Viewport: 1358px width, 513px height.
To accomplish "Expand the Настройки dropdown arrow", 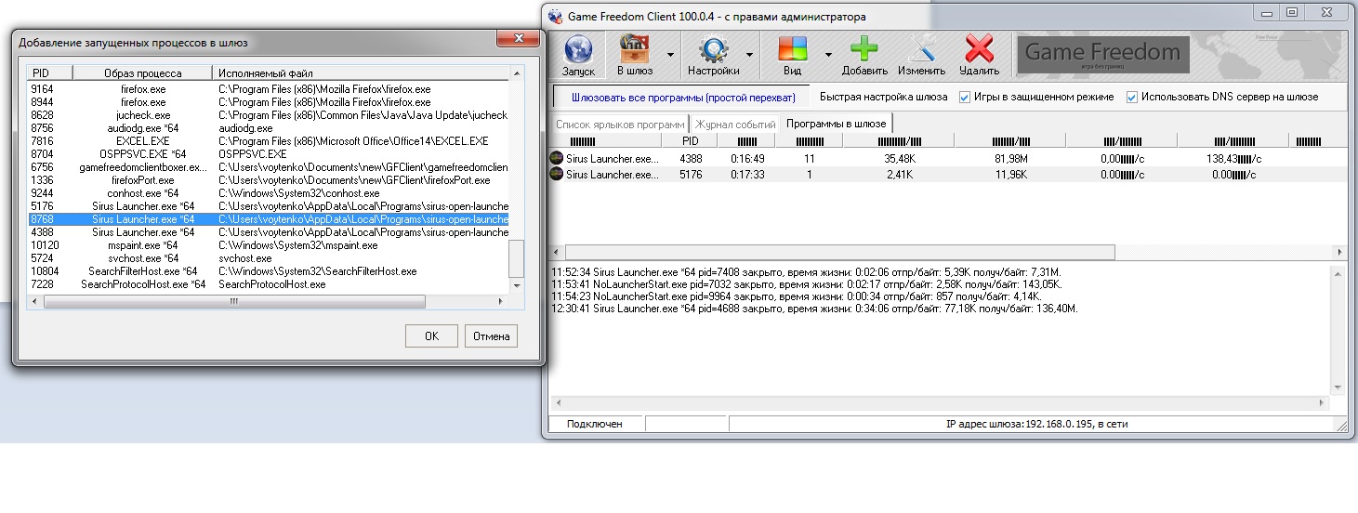I will point(749,55).
